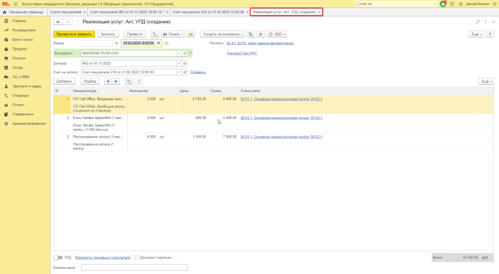
Task: Switch to Счет покупателю 963 tab
Action: [127, 12]
